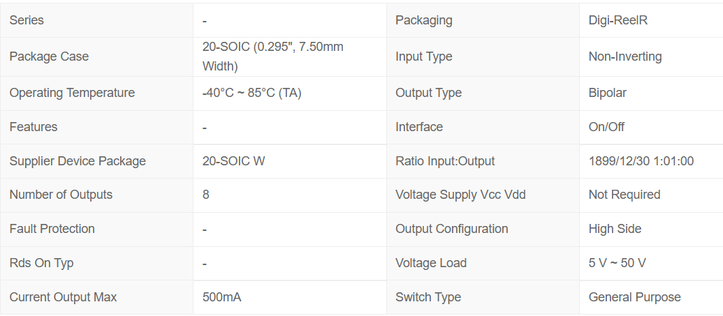Image resolution: width=723 pixels, height=316 pixels.
Task: Select the 20-SOIC 7.50mm Width value
Action: point(272,57)
